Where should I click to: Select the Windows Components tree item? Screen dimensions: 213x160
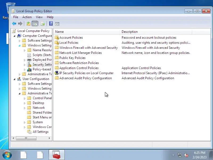point(42,127)
